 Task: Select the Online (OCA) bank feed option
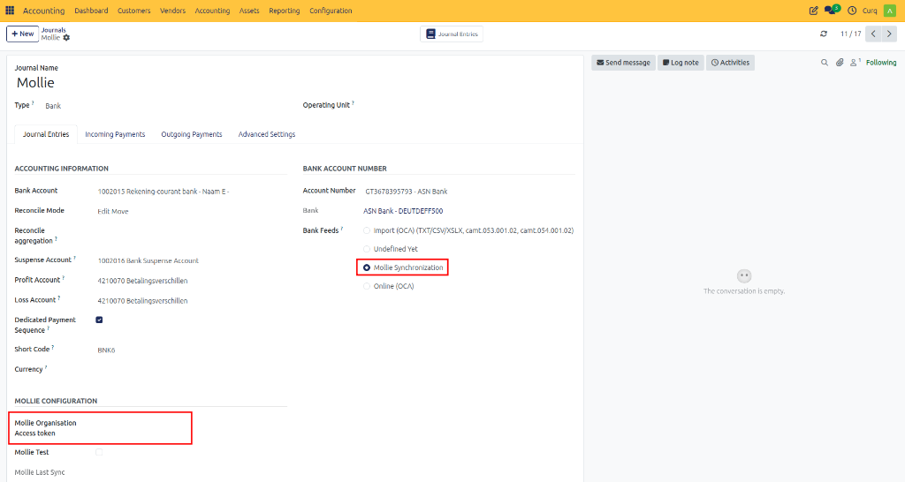pos(367,286)
